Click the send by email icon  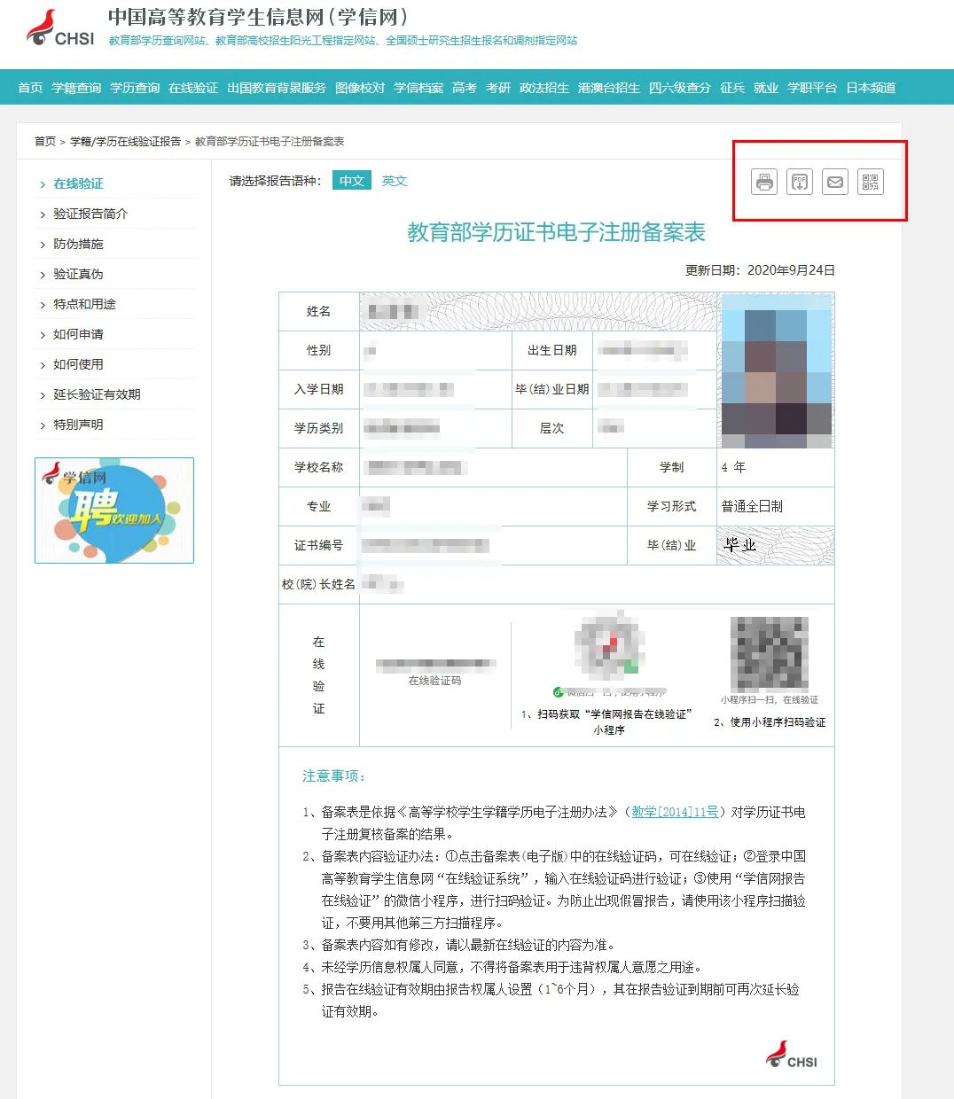[x=835, y=183]
